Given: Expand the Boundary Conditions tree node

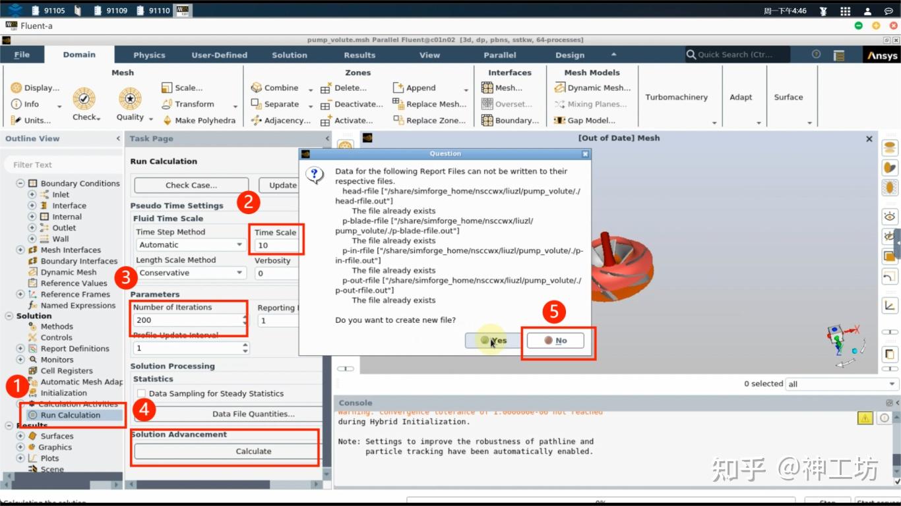Looking at the screenshot, I should coord(20,183).
